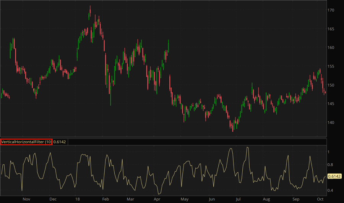Select the 18 year marker on time axis
344x203 pixels.
[78, 199]
